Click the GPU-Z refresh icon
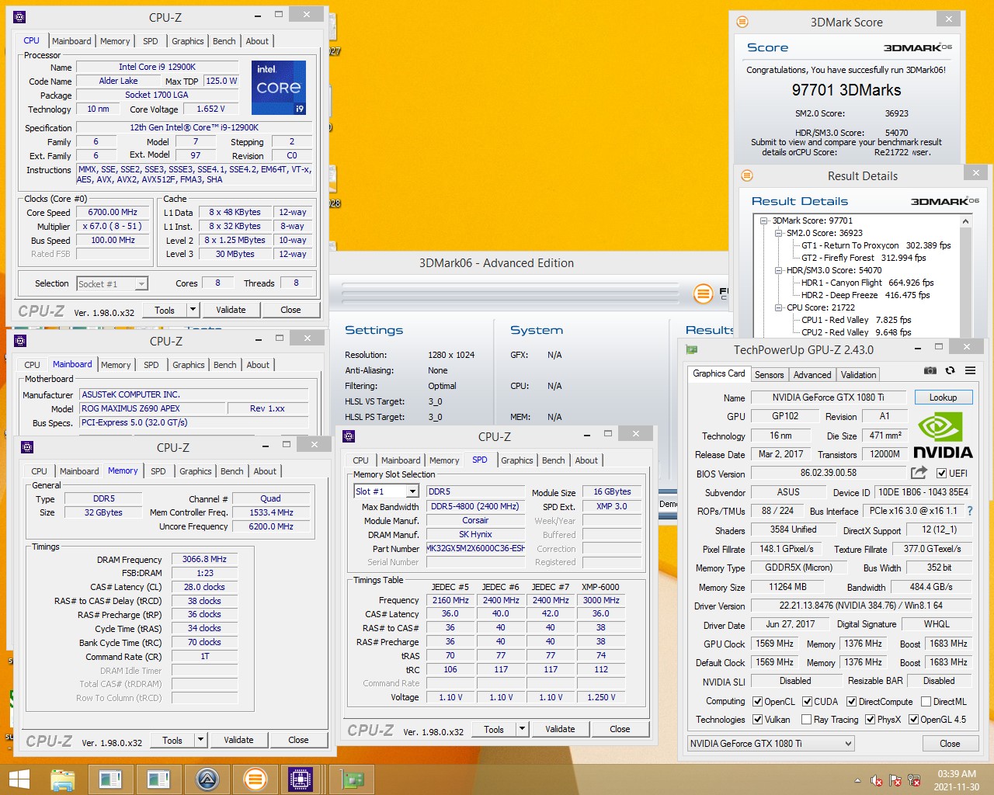 click(x=950, y=371)
